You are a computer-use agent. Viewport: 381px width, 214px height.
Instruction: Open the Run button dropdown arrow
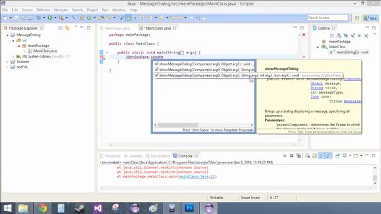coord(55,18)
